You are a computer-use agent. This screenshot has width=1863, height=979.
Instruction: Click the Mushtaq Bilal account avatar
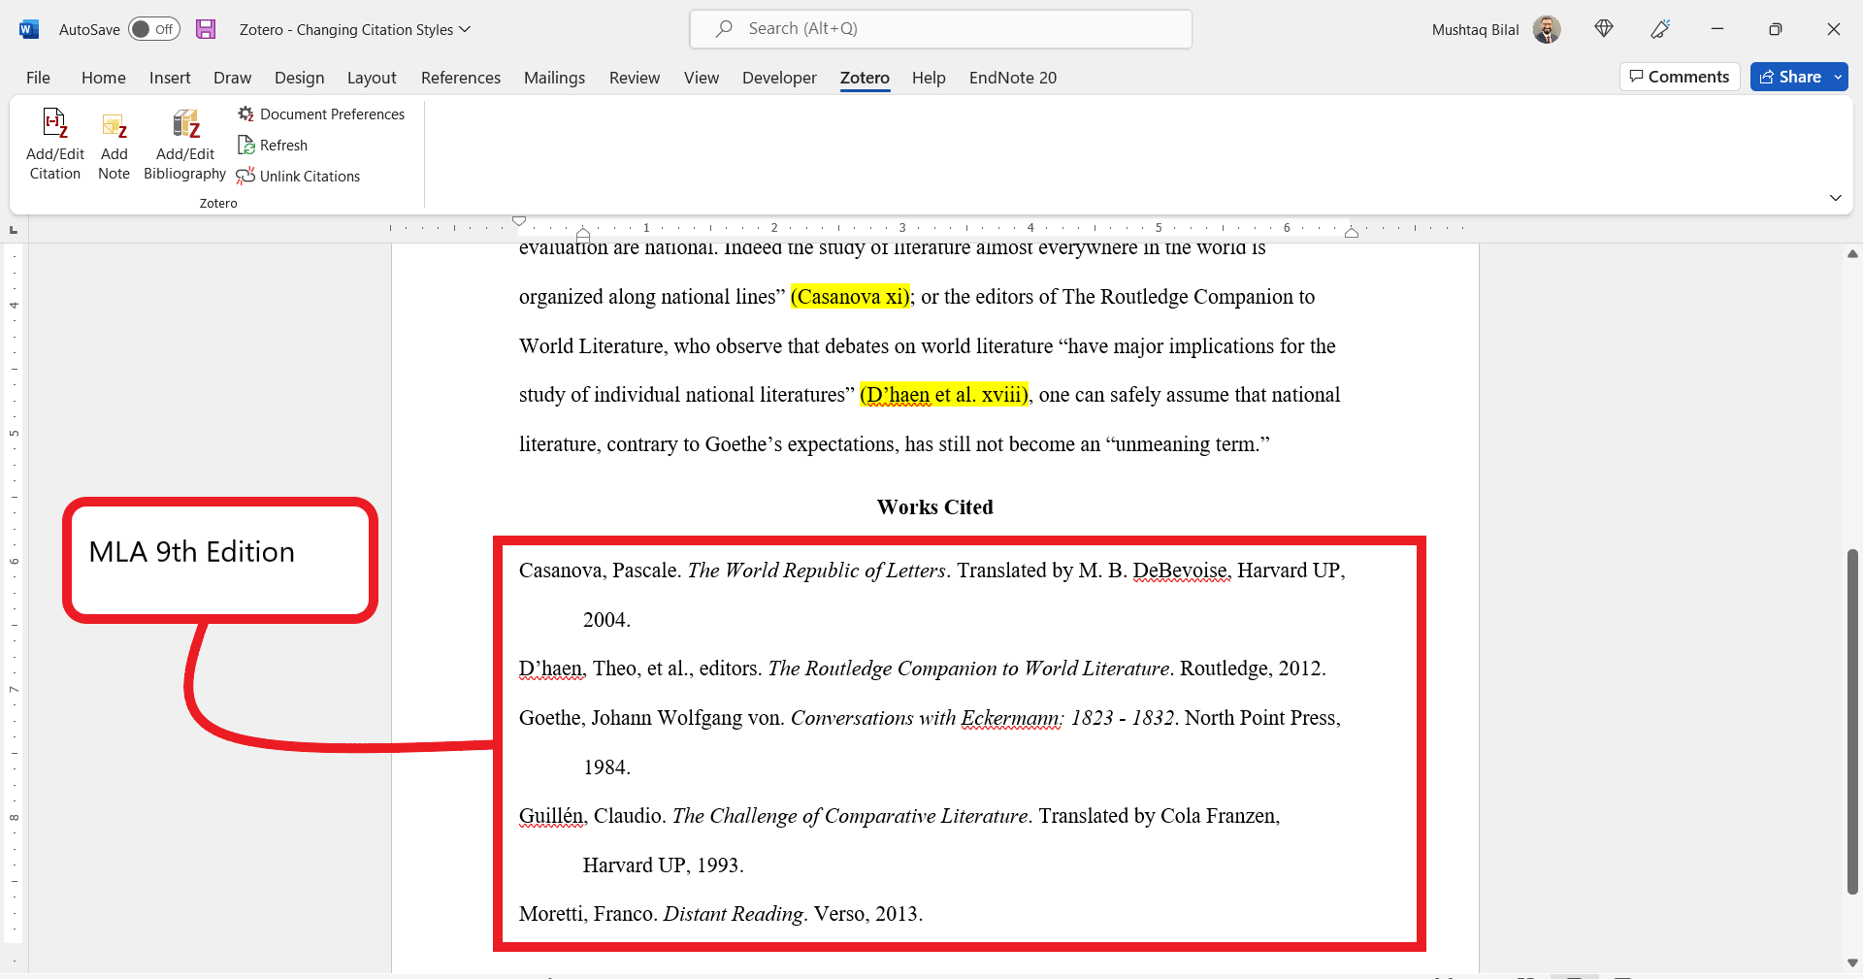[x=1546, y=29]
